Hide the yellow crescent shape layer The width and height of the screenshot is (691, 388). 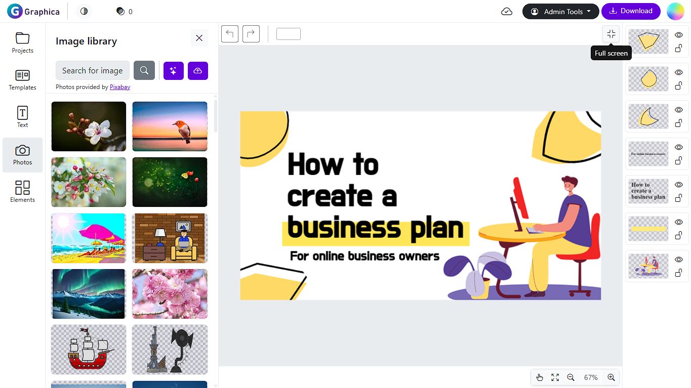[x=679, y=110]
